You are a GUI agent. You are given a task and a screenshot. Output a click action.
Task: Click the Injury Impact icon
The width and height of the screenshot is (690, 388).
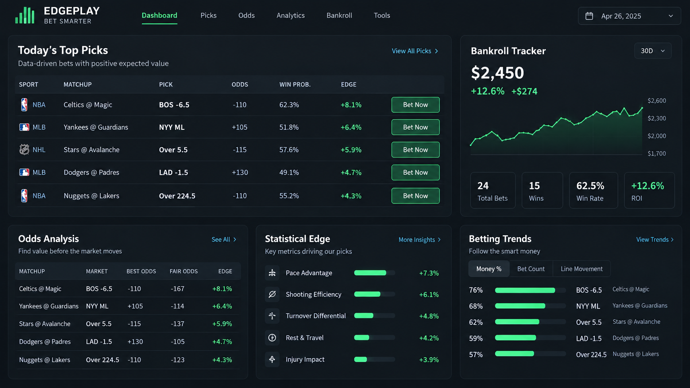coord(272,359)
